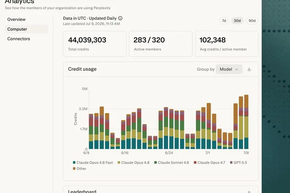This screenshot has height=193, width=290.
Task: Click the Claude Opus 4.8 Fast legend swatch
Action: (74, 163)
